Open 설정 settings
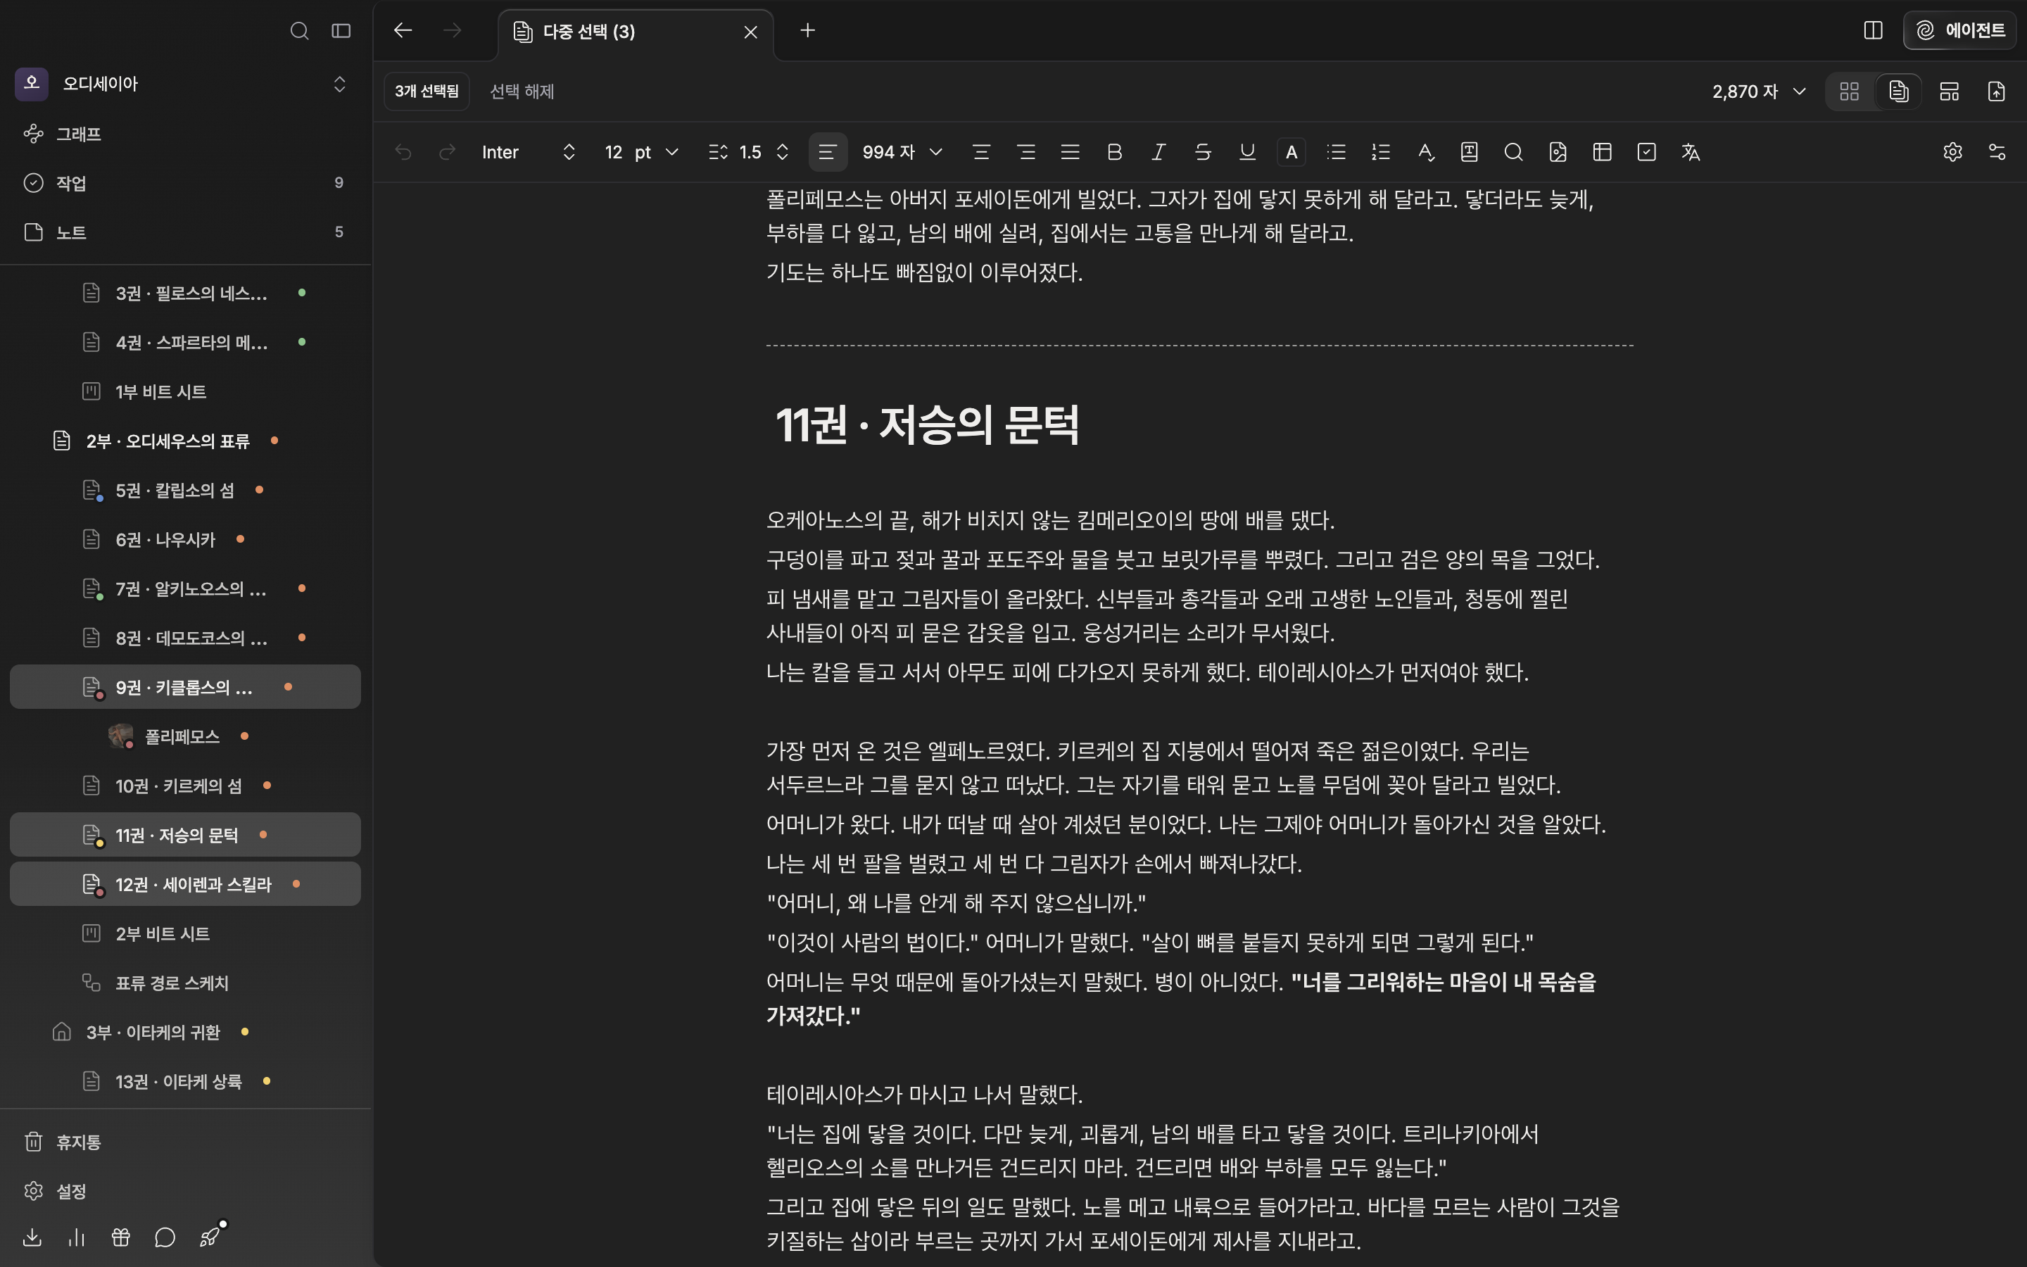 tap(185, 1192)
